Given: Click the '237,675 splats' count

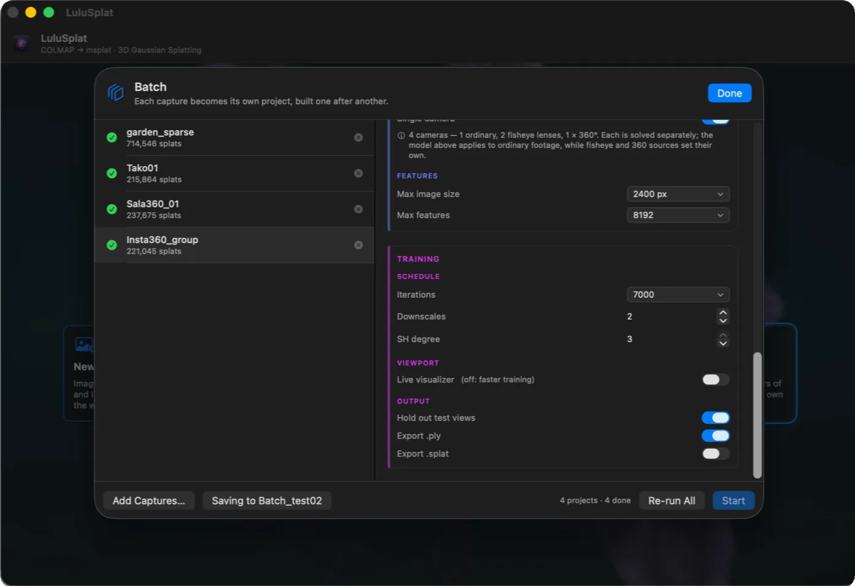Looking at the screenshot, I should click(154, 216).
